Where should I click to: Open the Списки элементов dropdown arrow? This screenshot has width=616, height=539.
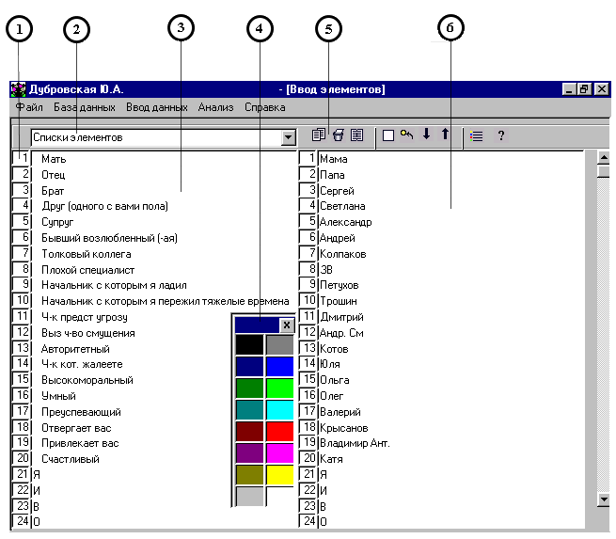288,137
